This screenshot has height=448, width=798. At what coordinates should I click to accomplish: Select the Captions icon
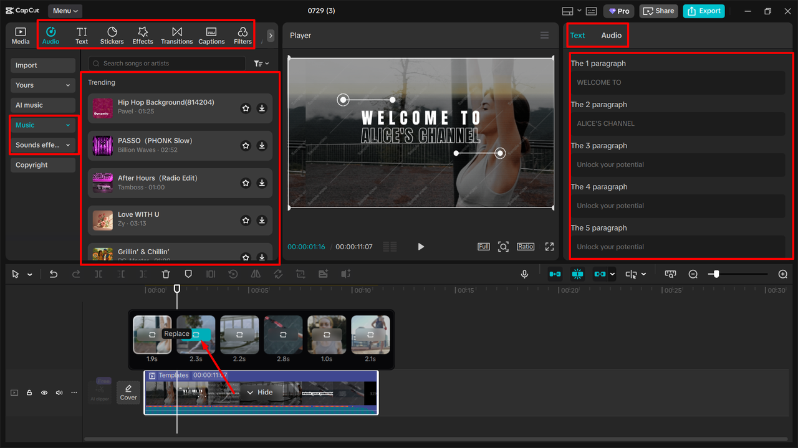coord(211,34)
